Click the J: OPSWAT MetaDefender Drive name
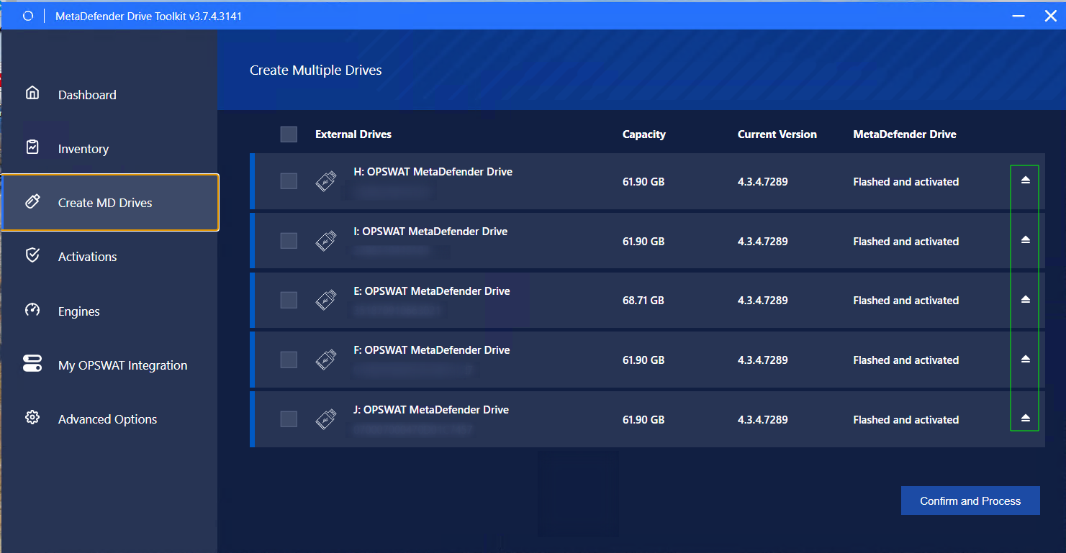 pos(431,410)
